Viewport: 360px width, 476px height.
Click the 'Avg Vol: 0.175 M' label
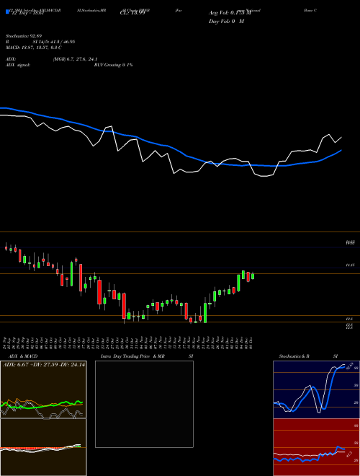click(x=230, y=13)
